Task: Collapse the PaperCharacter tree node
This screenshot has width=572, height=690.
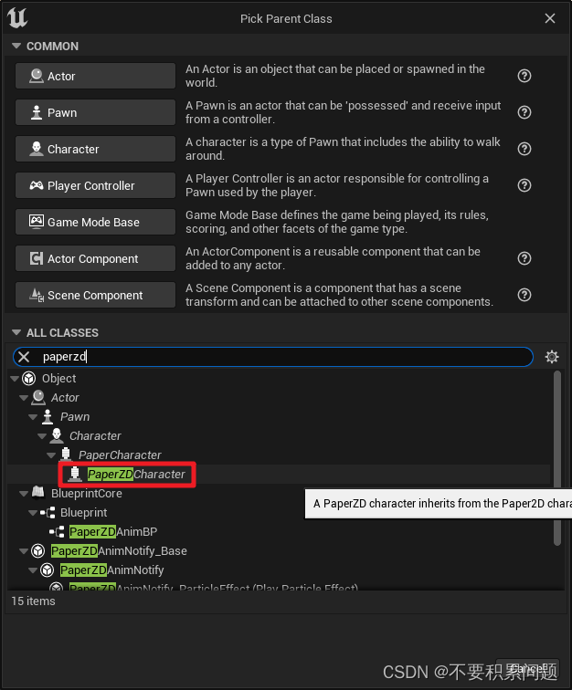Action: (x=51, y=455)
